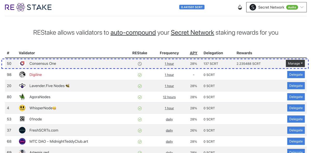Click the Delegation column header
311x153 pixels.
[213, 53]
